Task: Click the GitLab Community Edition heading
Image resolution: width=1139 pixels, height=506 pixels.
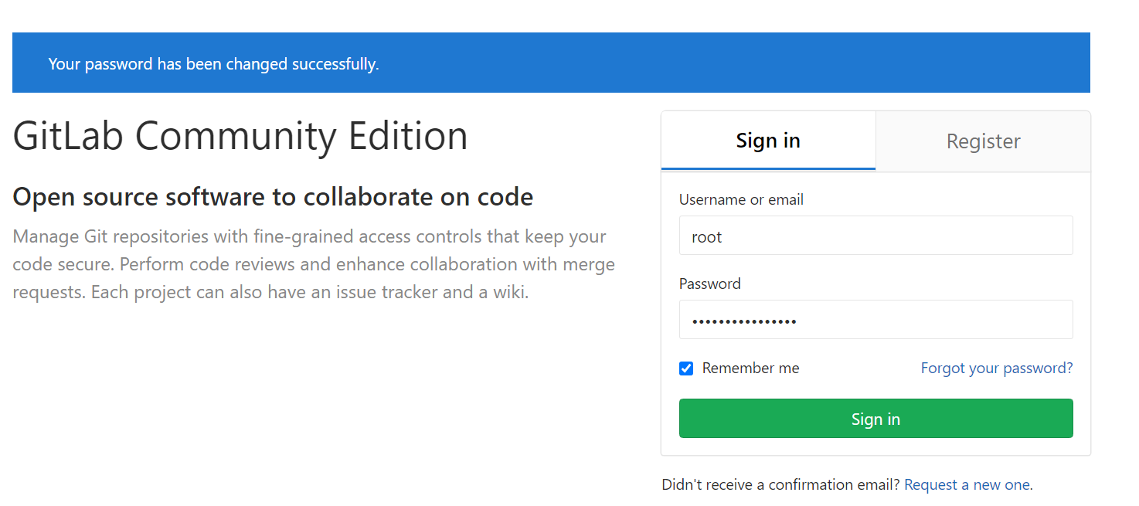Action: coord(240,136)
